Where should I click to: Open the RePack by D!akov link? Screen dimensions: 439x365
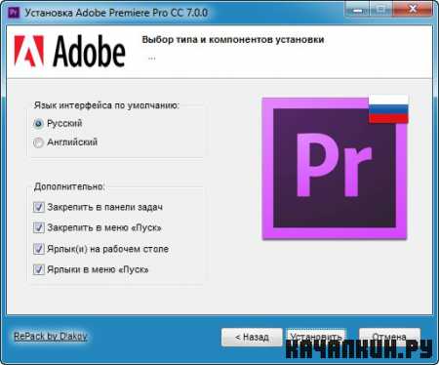(x=51, y=336)
